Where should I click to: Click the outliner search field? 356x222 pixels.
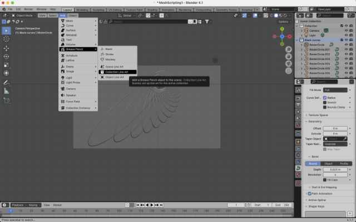coord(330,16)
